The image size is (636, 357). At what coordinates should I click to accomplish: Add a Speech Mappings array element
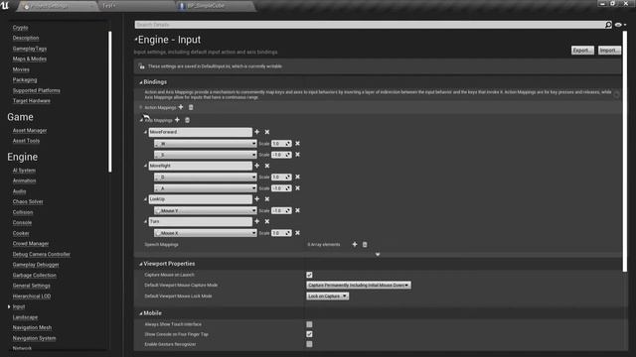click(x=355, y=245)
